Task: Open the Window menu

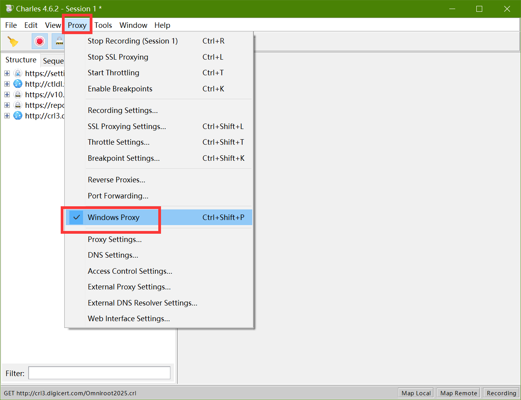Action: click(x=133, y=25)
